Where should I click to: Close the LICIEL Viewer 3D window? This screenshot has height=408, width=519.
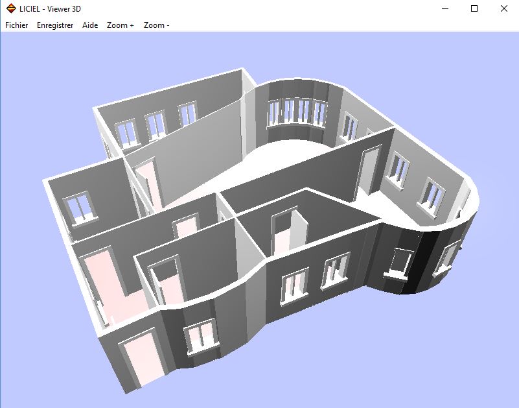503,8
